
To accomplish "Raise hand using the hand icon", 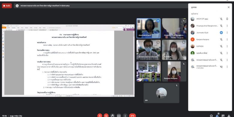I will pyautogui.click(x=112, y=116).
